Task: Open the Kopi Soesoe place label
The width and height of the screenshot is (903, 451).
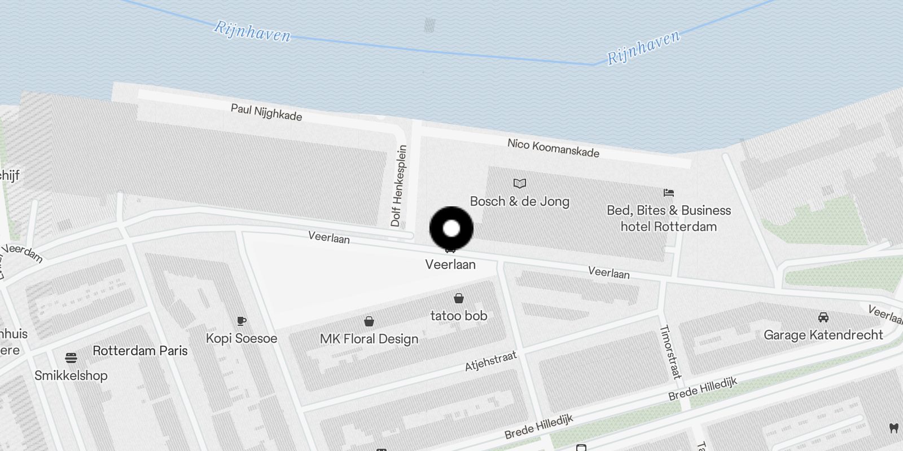Action: tap(242, 338)
